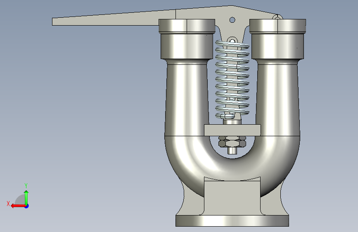Screen dimensions: 358x232
Task: Click the threaded stud end below the nuts
Action: [232, 151]
